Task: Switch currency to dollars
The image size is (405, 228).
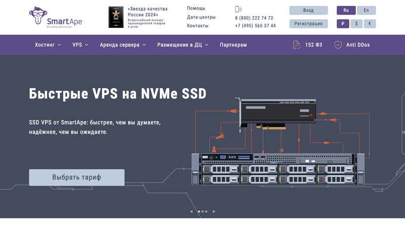Action: point(356,24)
